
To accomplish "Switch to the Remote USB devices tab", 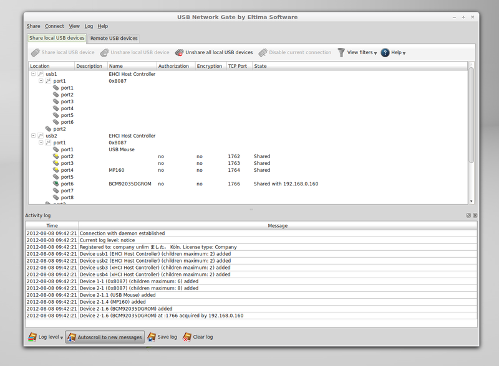I will click(114, 38).
